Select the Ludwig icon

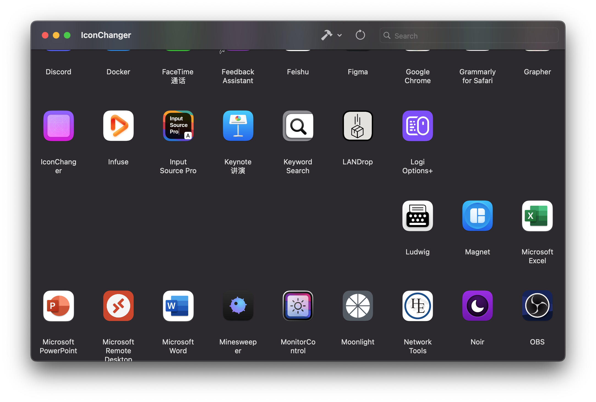417,216
